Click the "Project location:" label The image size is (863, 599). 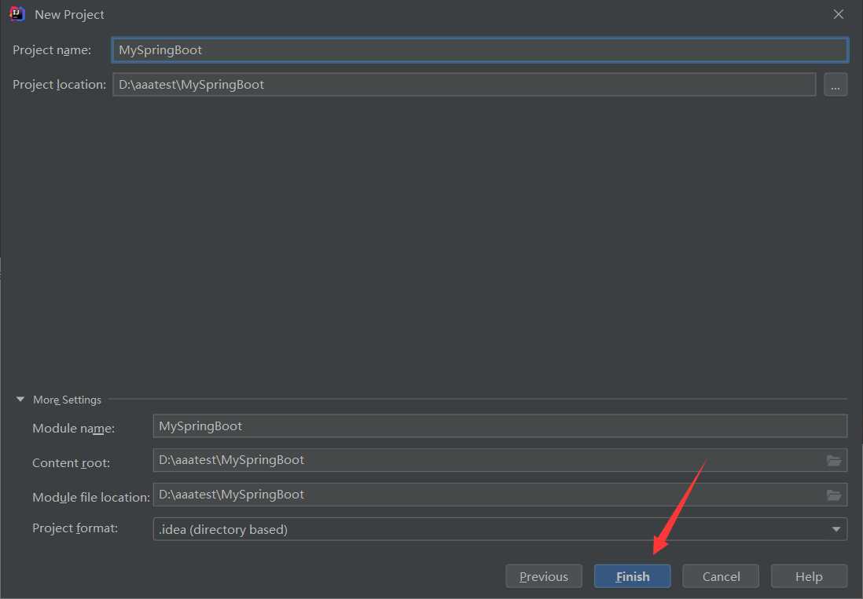click(60, 85)
